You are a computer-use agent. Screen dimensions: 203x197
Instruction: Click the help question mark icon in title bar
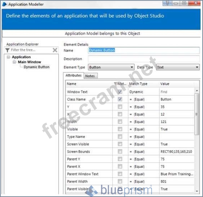click(x=167, y=3)
